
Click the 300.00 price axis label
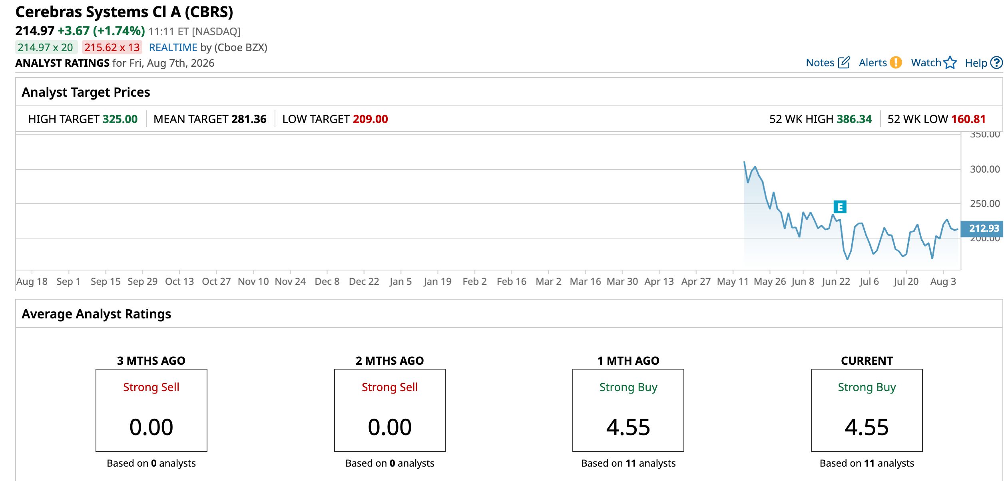click(x=985, y=169)
